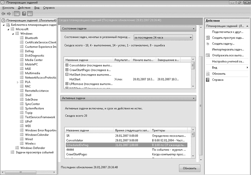Collapse the 'Состояние задачи' section
The height and width of the screenshot is (175, 251).
point(193,29)
